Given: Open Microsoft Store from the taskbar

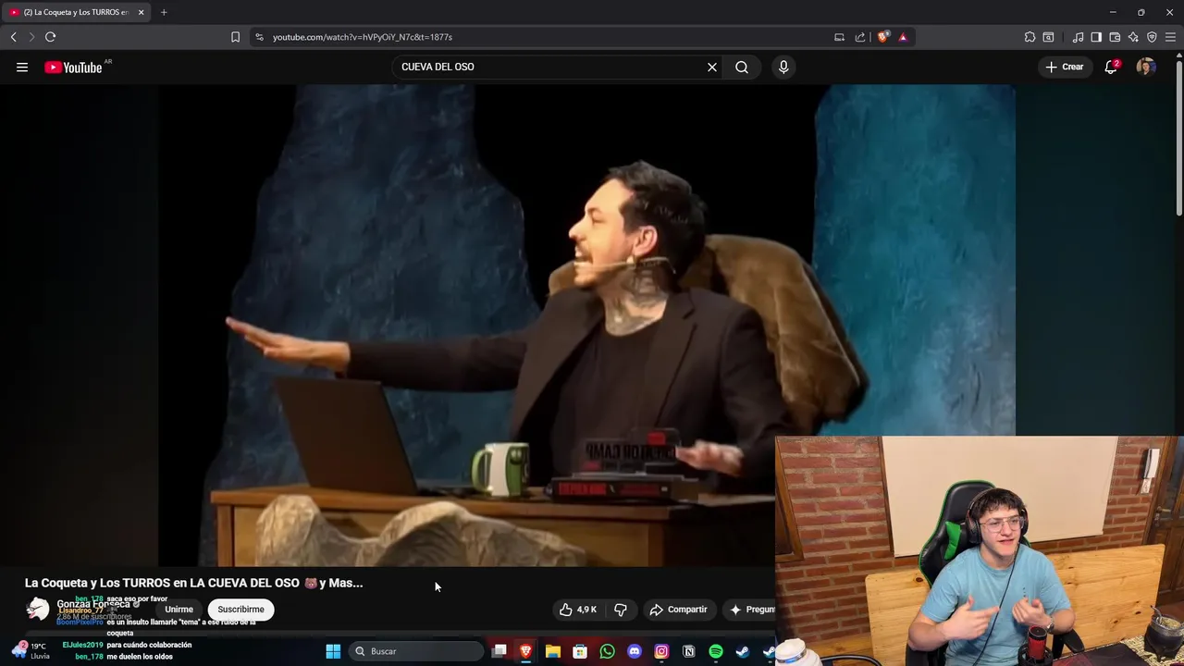Looking at the screenshot, I should (x=580, y=651).
